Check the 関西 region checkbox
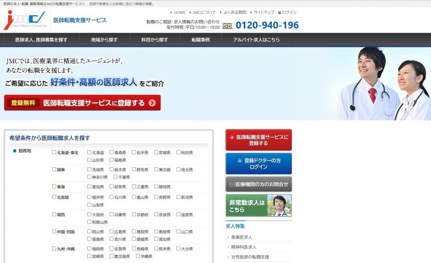The height and width of the screenshot is (263, 431). pos(54,214)
